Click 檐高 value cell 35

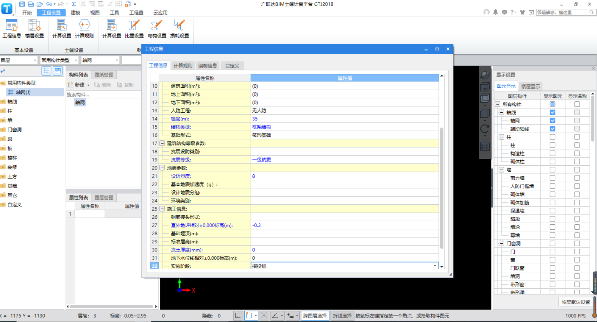click(x=345, y=119)
